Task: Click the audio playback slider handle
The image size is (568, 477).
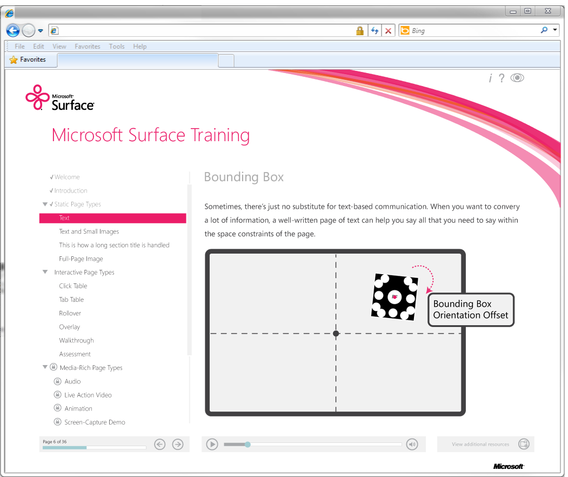Action: tap(248, 445)
